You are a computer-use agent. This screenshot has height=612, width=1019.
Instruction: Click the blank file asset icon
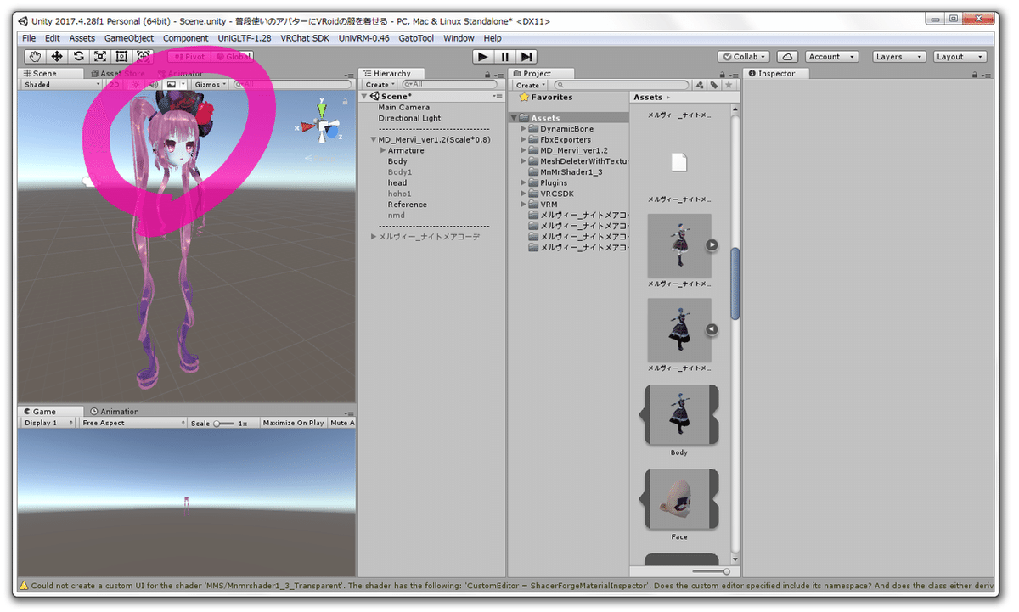678,161
